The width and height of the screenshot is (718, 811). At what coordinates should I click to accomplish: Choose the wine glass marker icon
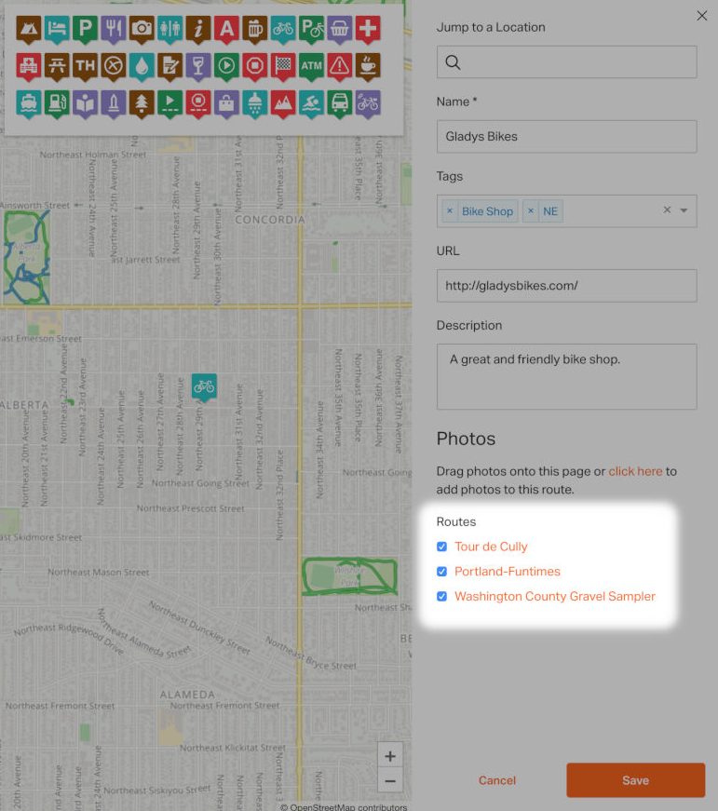point(198,66)
